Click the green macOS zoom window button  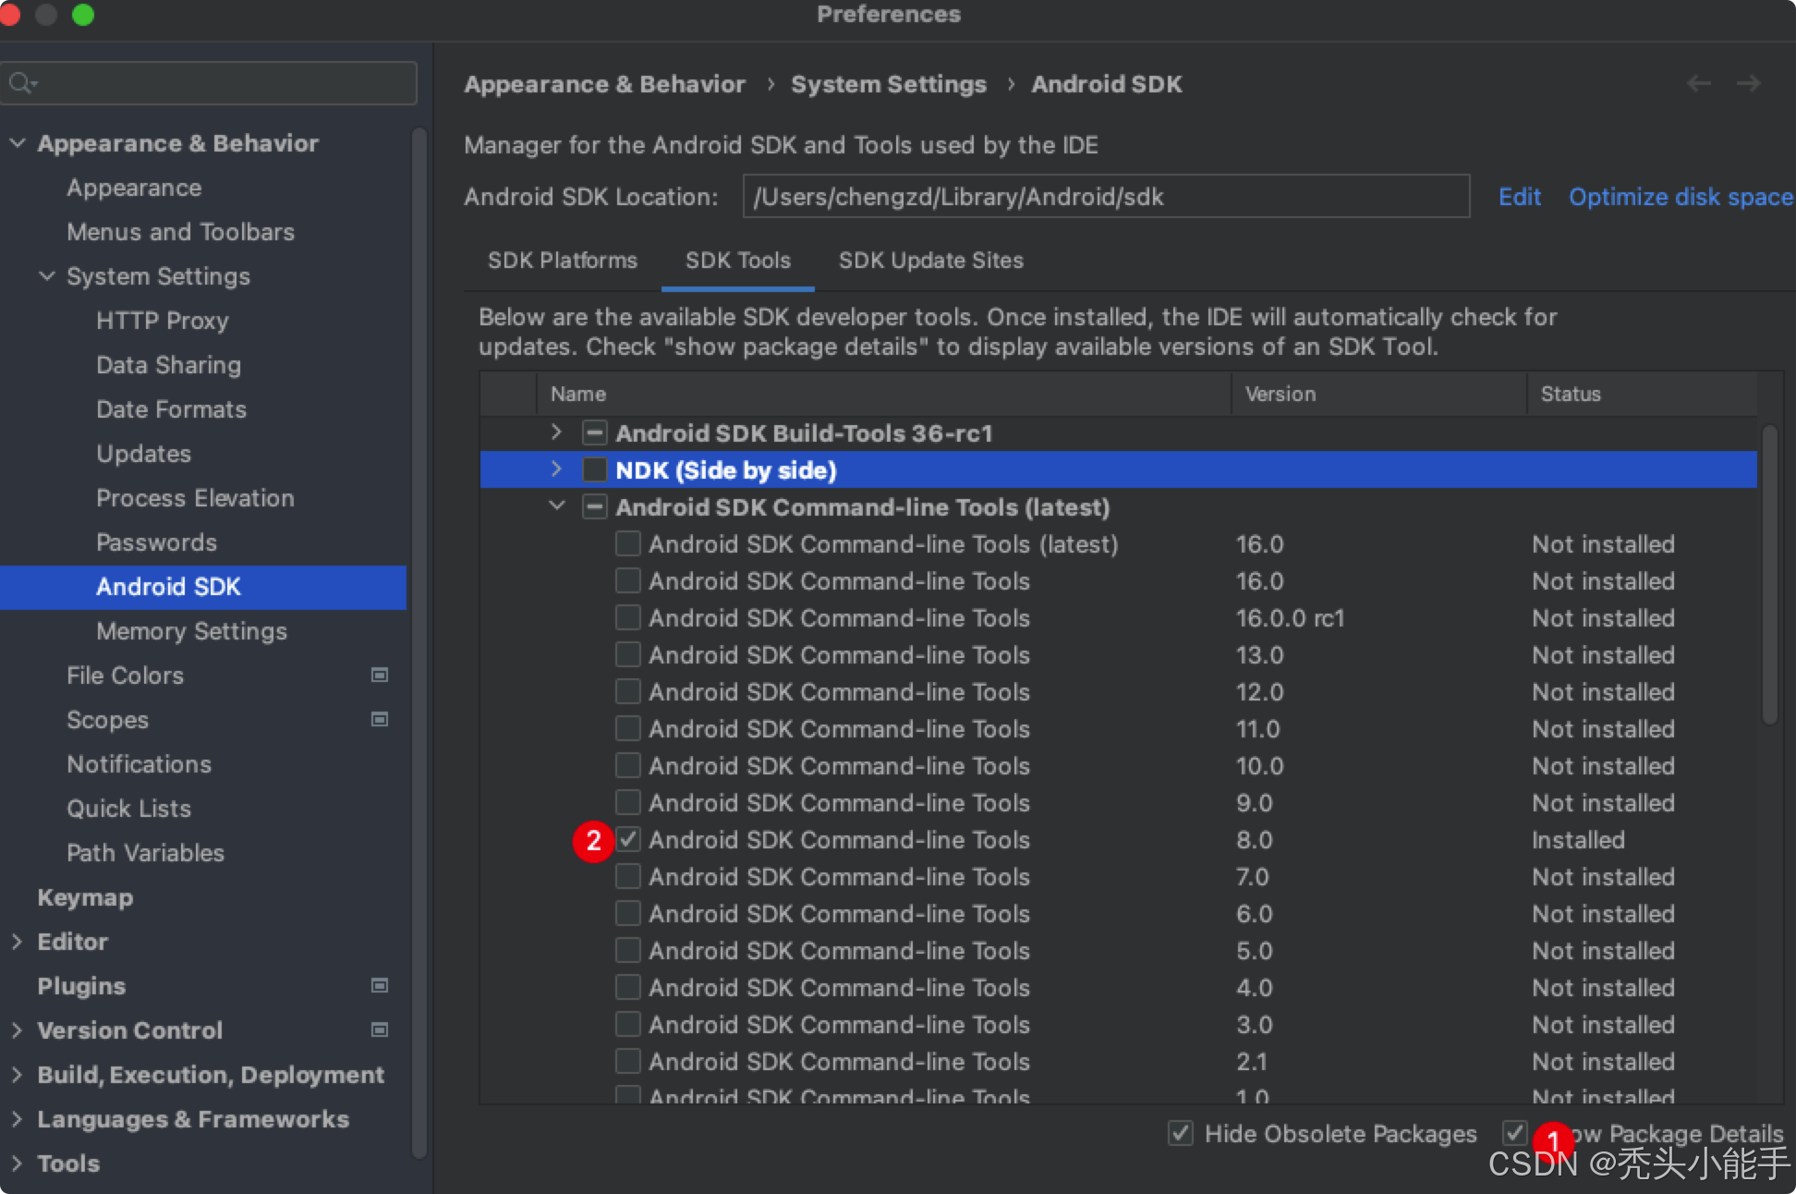point(83,15)
